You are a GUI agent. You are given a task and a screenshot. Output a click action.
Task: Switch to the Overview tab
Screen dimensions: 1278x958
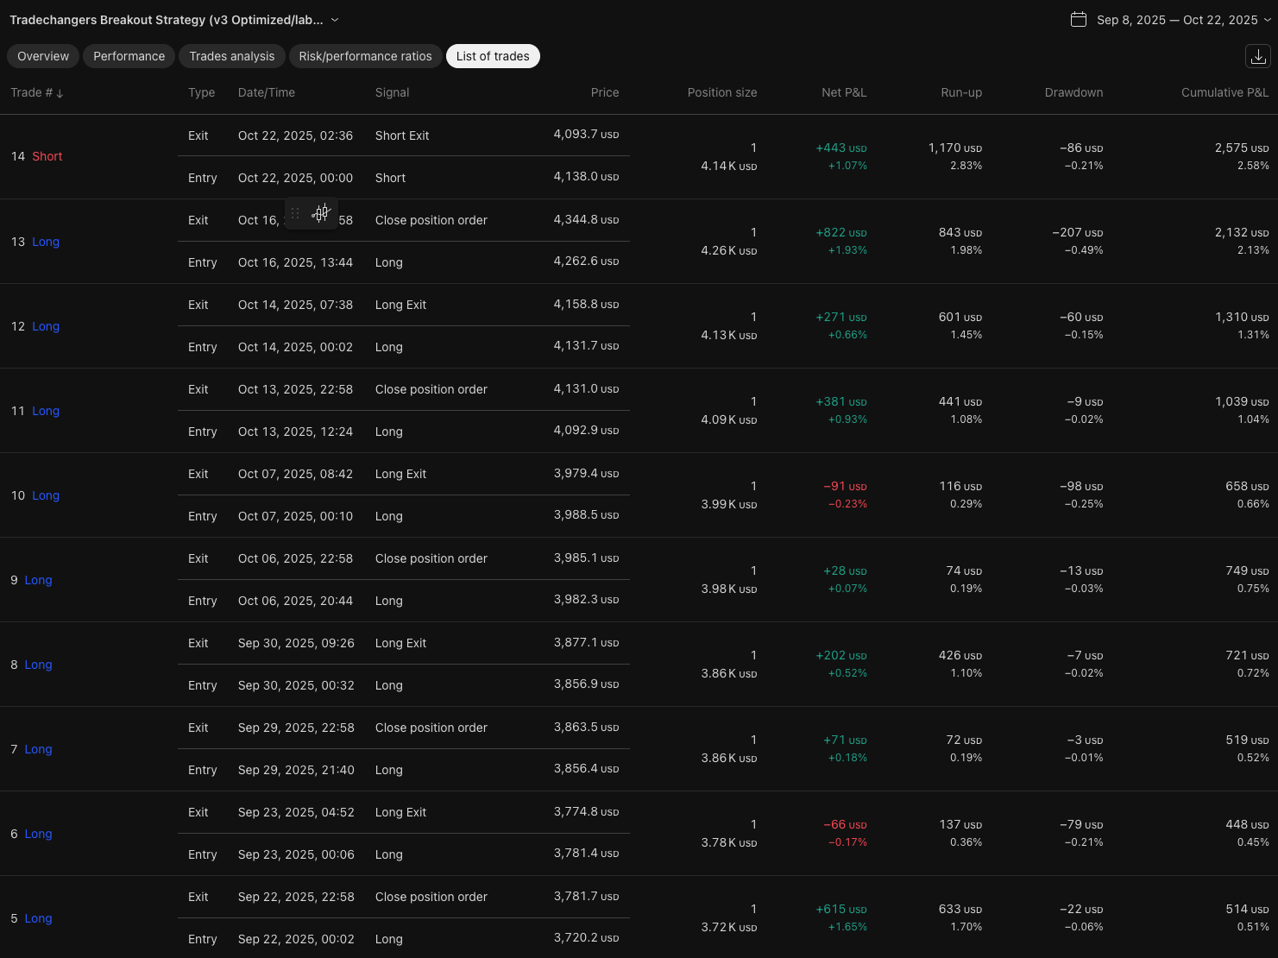tap(43, 56)
